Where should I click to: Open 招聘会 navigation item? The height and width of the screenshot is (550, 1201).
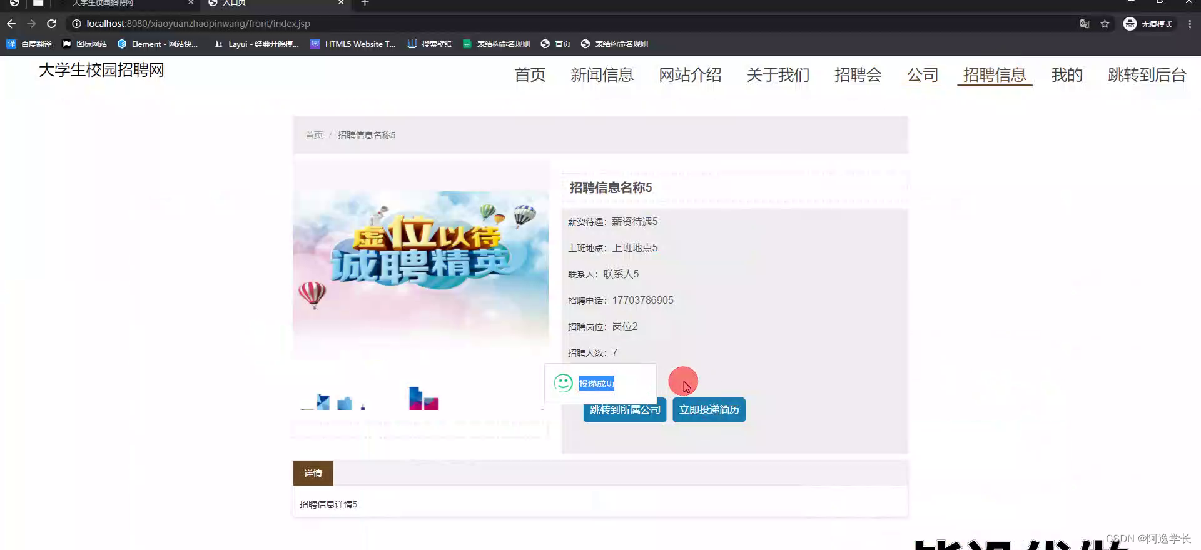point(858,75)
